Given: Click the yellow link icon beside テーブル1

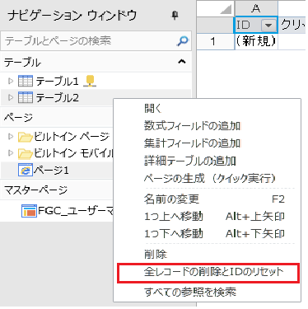Looking at the screenshot, I should click(x=90, y=81).
